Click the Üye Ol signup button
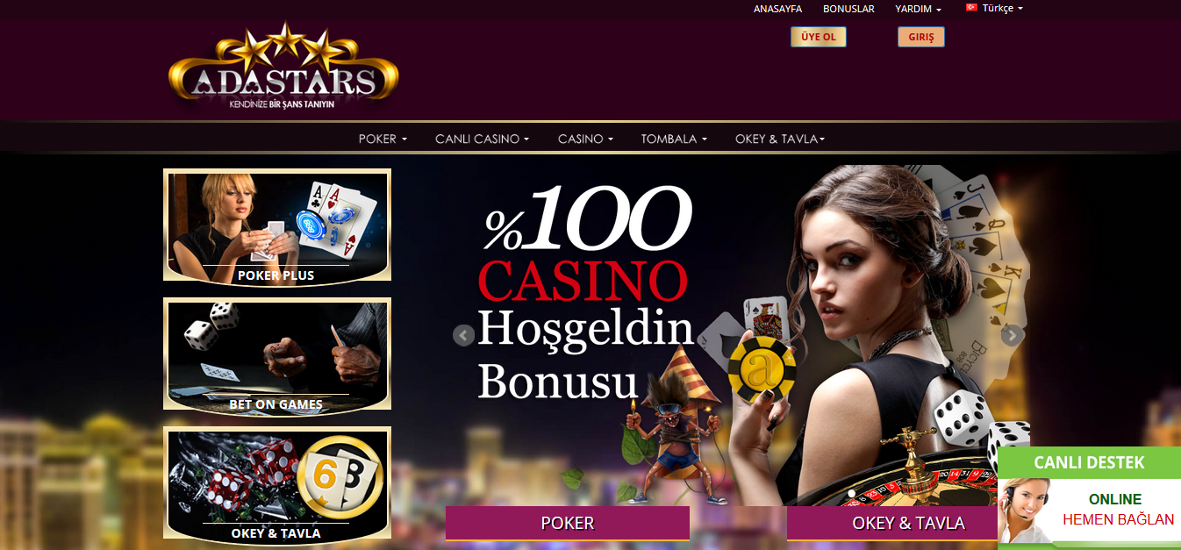 point(819,37)
